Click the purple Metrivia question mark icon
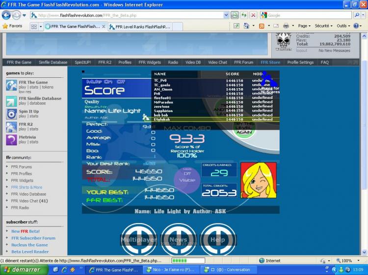 [x=11, y=140]
